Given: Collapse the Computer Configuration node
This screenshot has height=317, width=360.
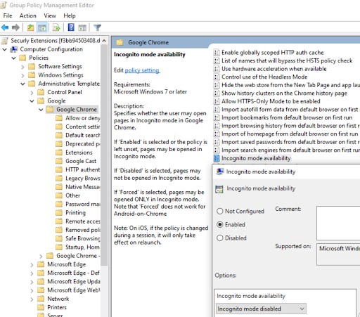Looking at the screenshot, I should point(4,49).
